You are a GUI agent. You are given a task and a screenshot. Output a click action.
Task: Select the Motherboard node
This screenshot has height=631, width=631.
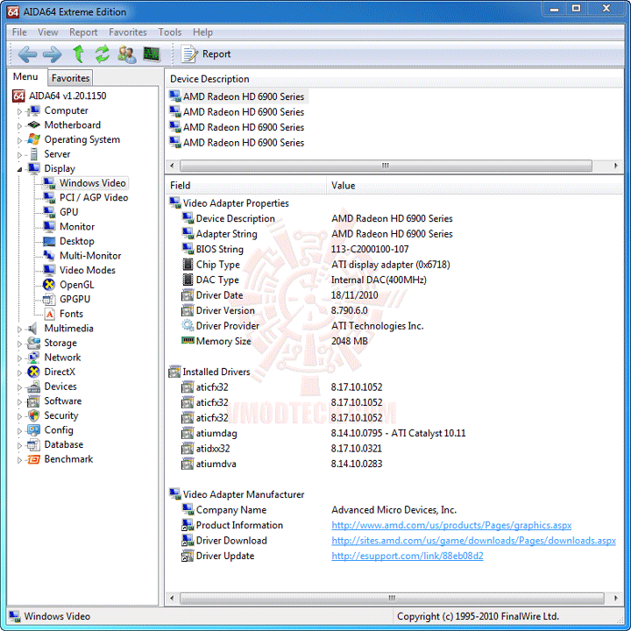64,124
